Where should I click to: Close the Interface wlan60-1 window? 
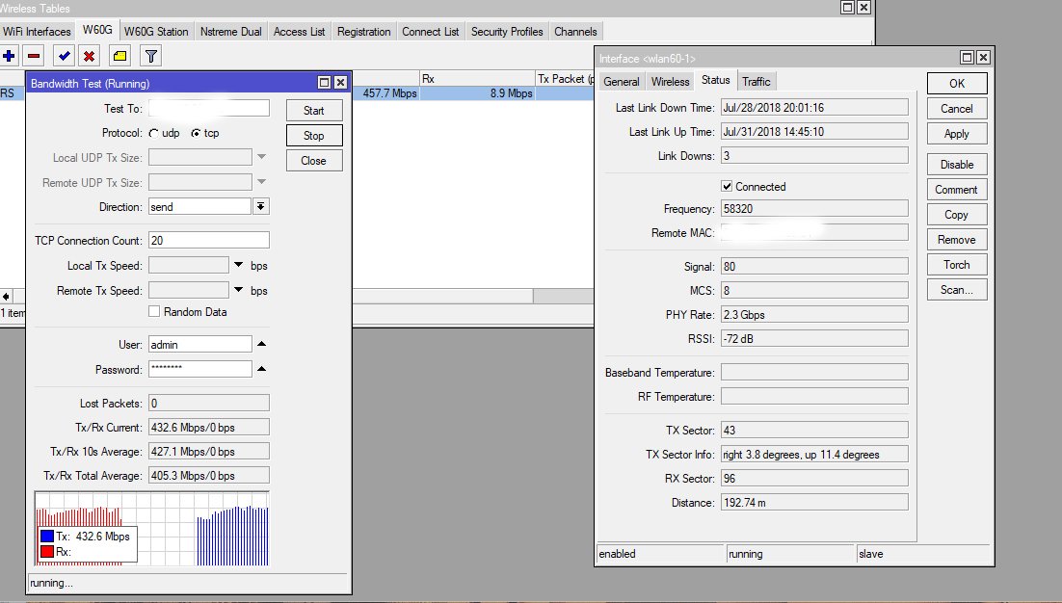click(983, 58)
